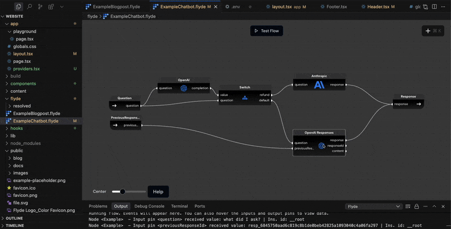Open the Search view icon
The height and width of the screenshot is (229, 451).
pyautogui.click(x=29, y=7)
